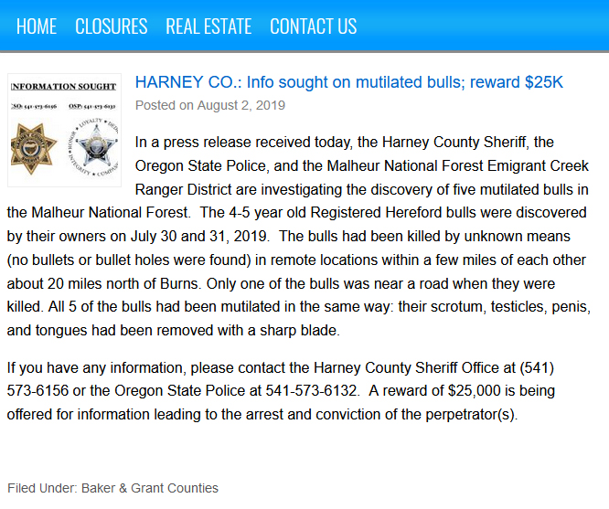Image resolution: width=609 pixels, height=509 pixels.
Task: Open the HOME menu item
Action: pos(37,27)
